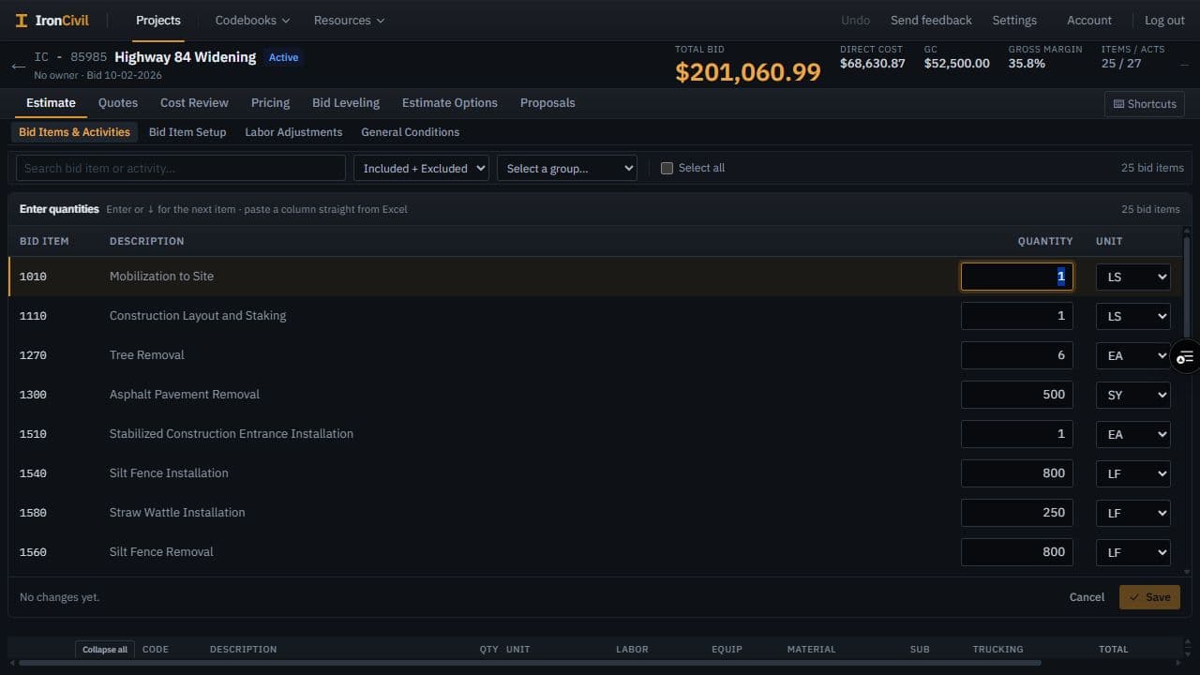The height and width of the screenshot is (675, 1200).
Task: Click the Send feedback link
Action: 931,21
